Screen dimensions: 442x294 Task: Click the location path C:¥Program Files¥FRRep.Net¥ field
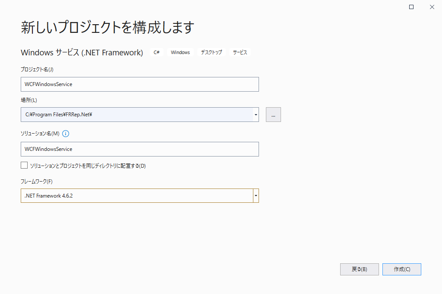click(x=136, y=115)
